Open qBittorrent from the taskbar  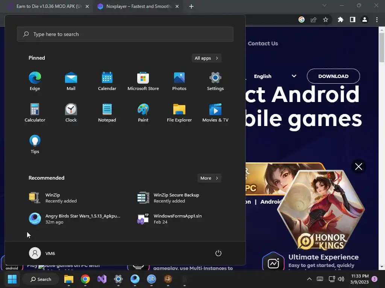click(x=151, y=279)
